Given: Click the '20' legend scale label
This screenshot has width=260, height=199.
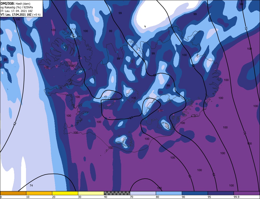Looking at the screenshot, I should tap(54, 197).
